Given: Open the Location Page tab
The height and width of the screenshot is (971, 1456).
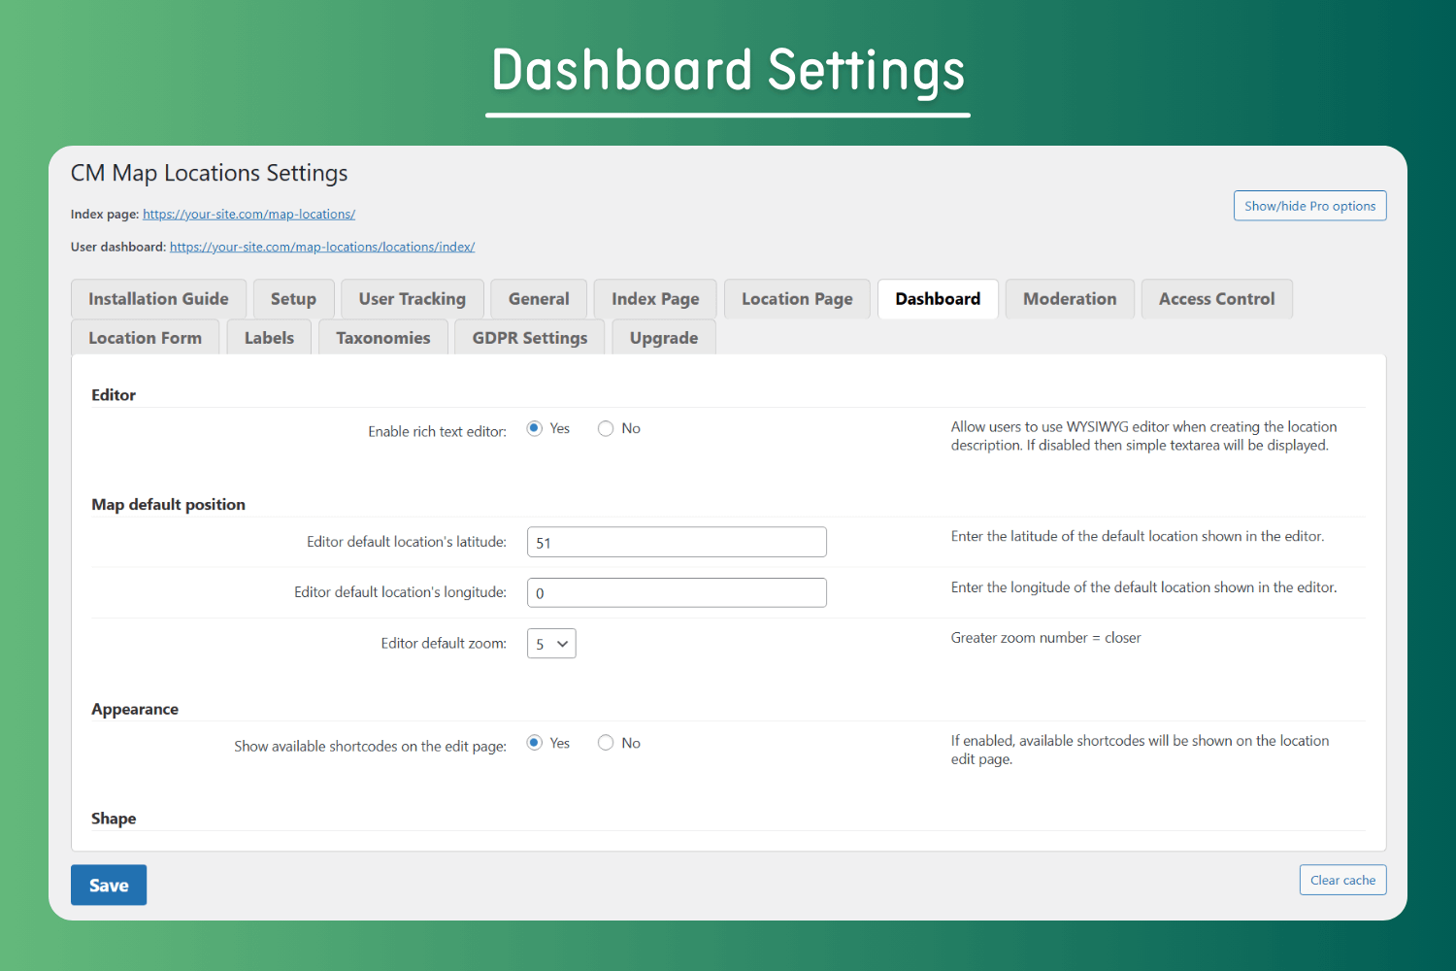Looking at the screenshot, I should pyautogui.click(x=797, y=299).
